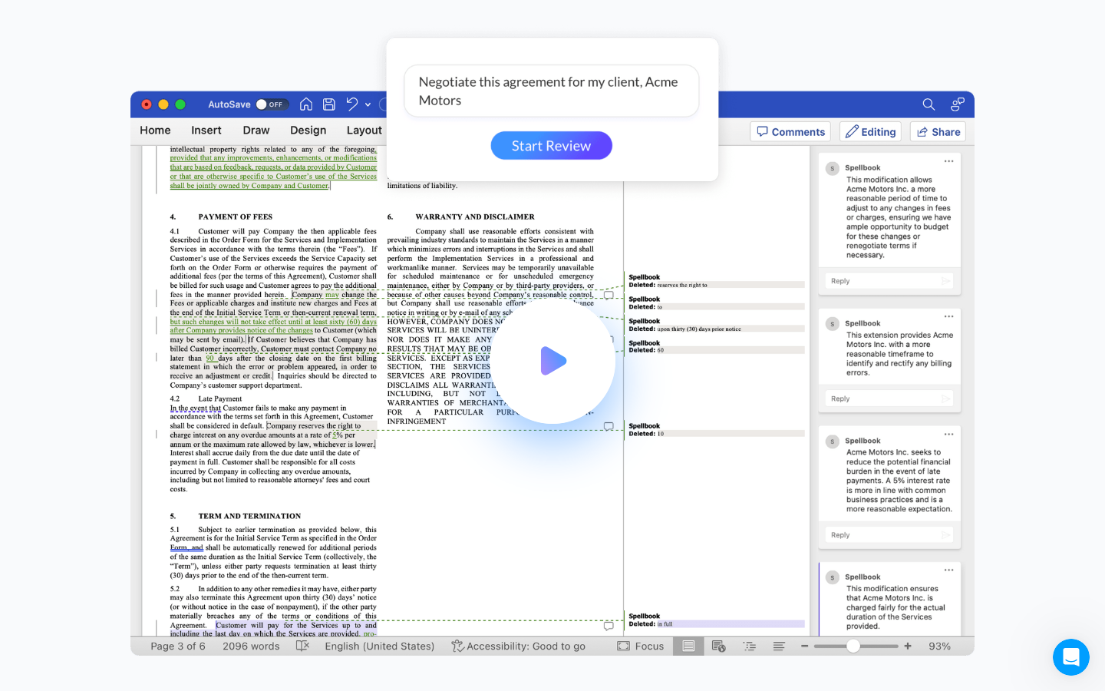Click Reply field under fees changes comment

[x=889, y=281]
